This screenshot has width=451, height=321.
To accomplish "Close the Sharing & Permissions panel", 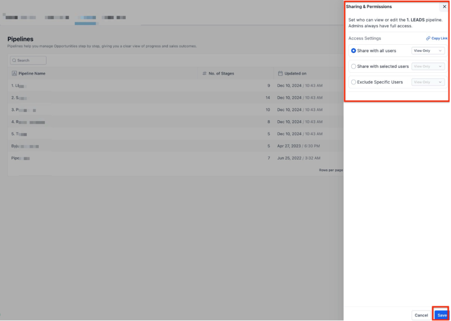I will 444,7.
